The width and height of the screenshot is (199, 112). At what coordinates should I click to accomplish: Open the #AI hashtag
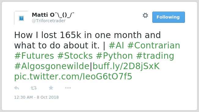[116, 45]
